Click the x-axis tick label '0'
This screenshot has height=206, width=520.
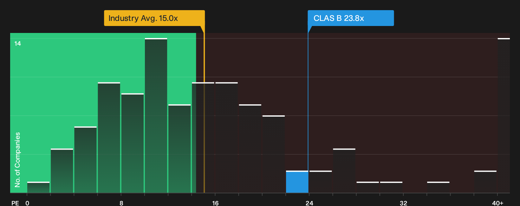pos(27,203)
